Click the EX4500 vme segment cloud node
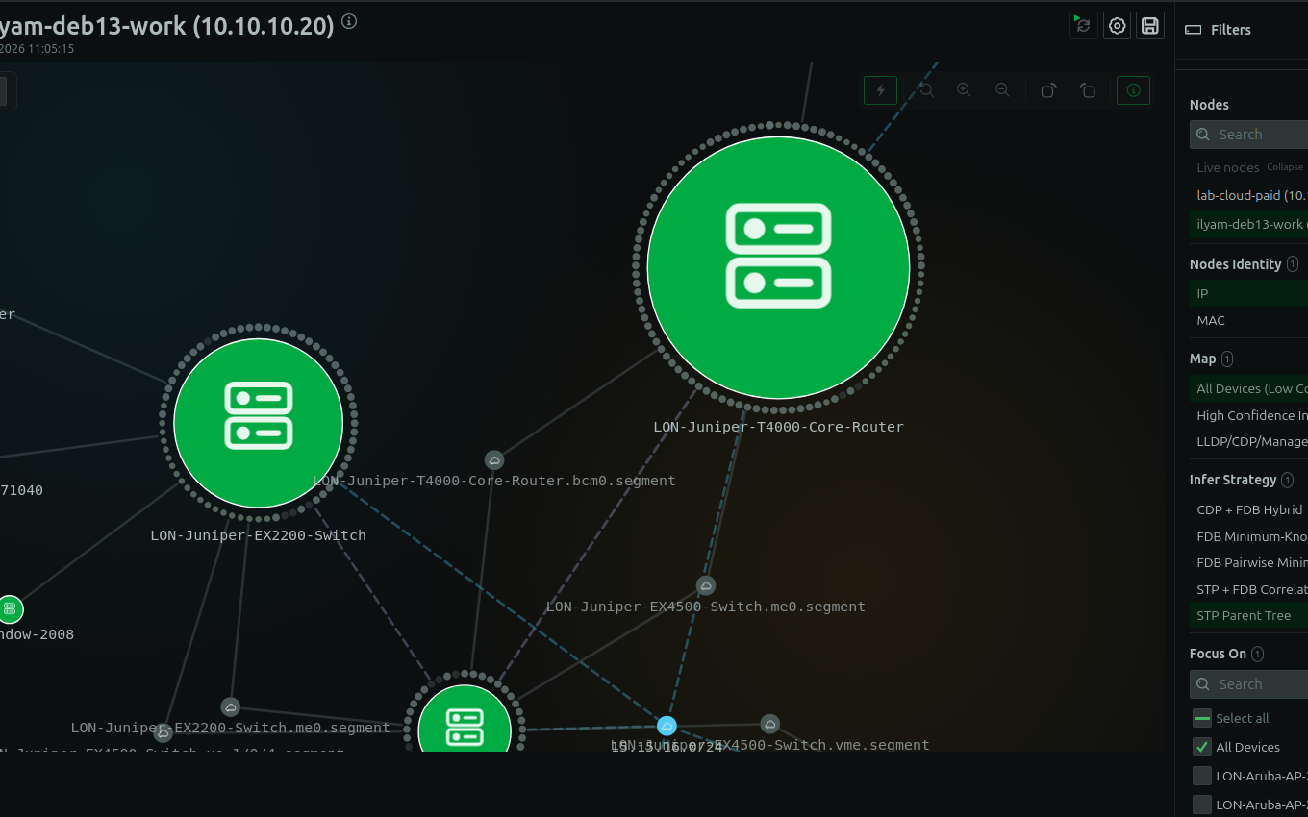This screenshot has width=1308, height=817. click(769, 724)
